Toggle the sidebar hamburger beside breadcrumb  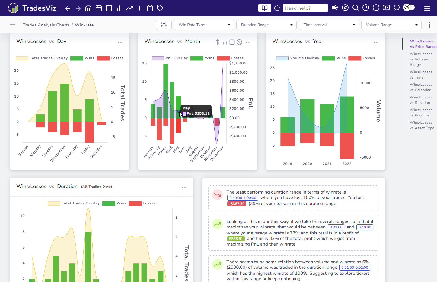coord(12,25)
